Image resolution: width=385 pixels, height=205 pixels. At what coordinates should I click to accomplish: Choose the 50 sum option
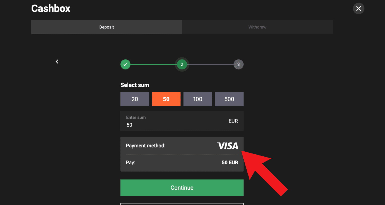tap(166, 99)
